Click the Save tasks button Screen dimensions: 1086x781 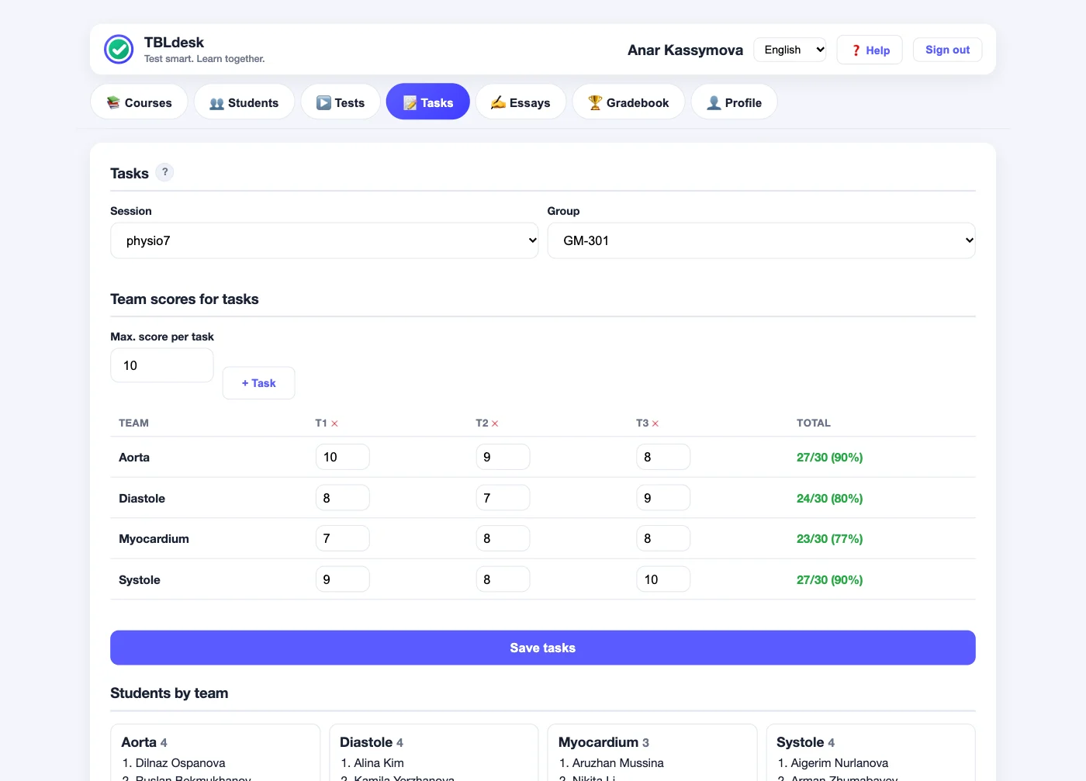click(x=543, y=648)
